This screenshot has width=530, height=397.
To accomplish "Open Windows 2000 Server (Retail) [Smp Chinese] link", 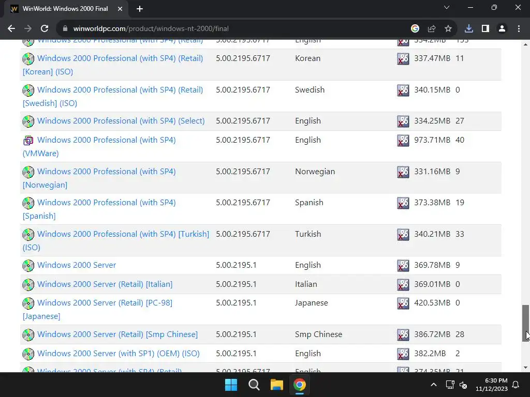I will pyautogui.click(x=117, y=334).
